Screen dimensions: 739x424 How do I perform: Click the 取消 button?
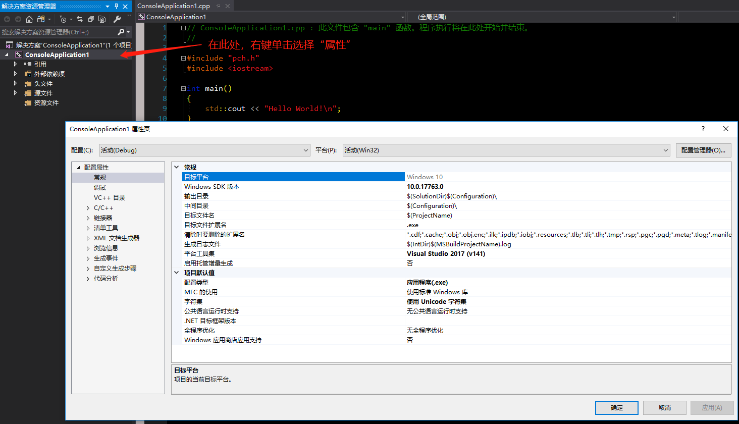(665, 407)
